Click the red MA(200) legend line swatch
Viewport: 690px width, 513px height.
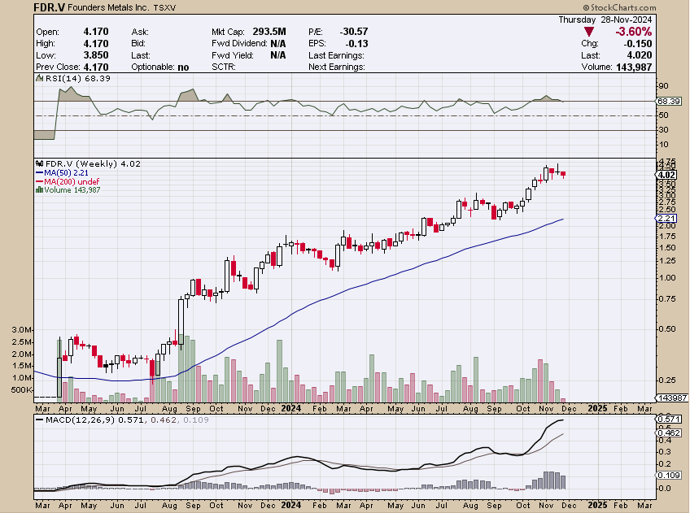40,181
